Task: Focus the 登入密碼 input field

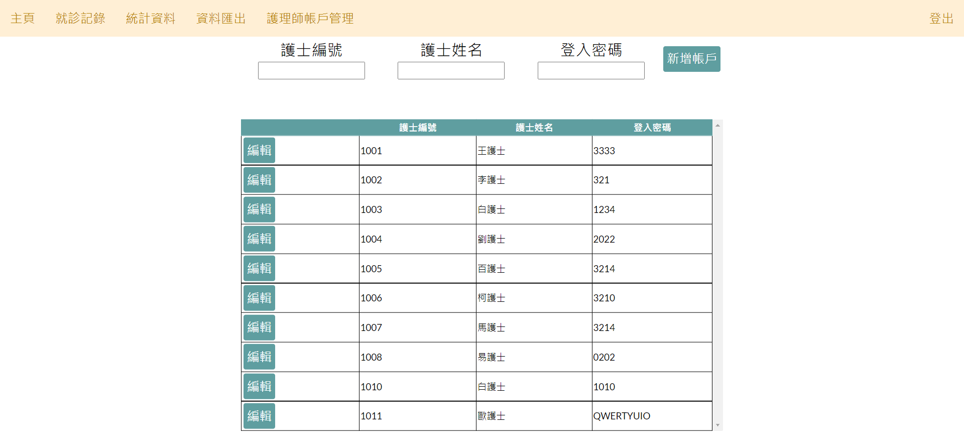Action: point(591,71)
